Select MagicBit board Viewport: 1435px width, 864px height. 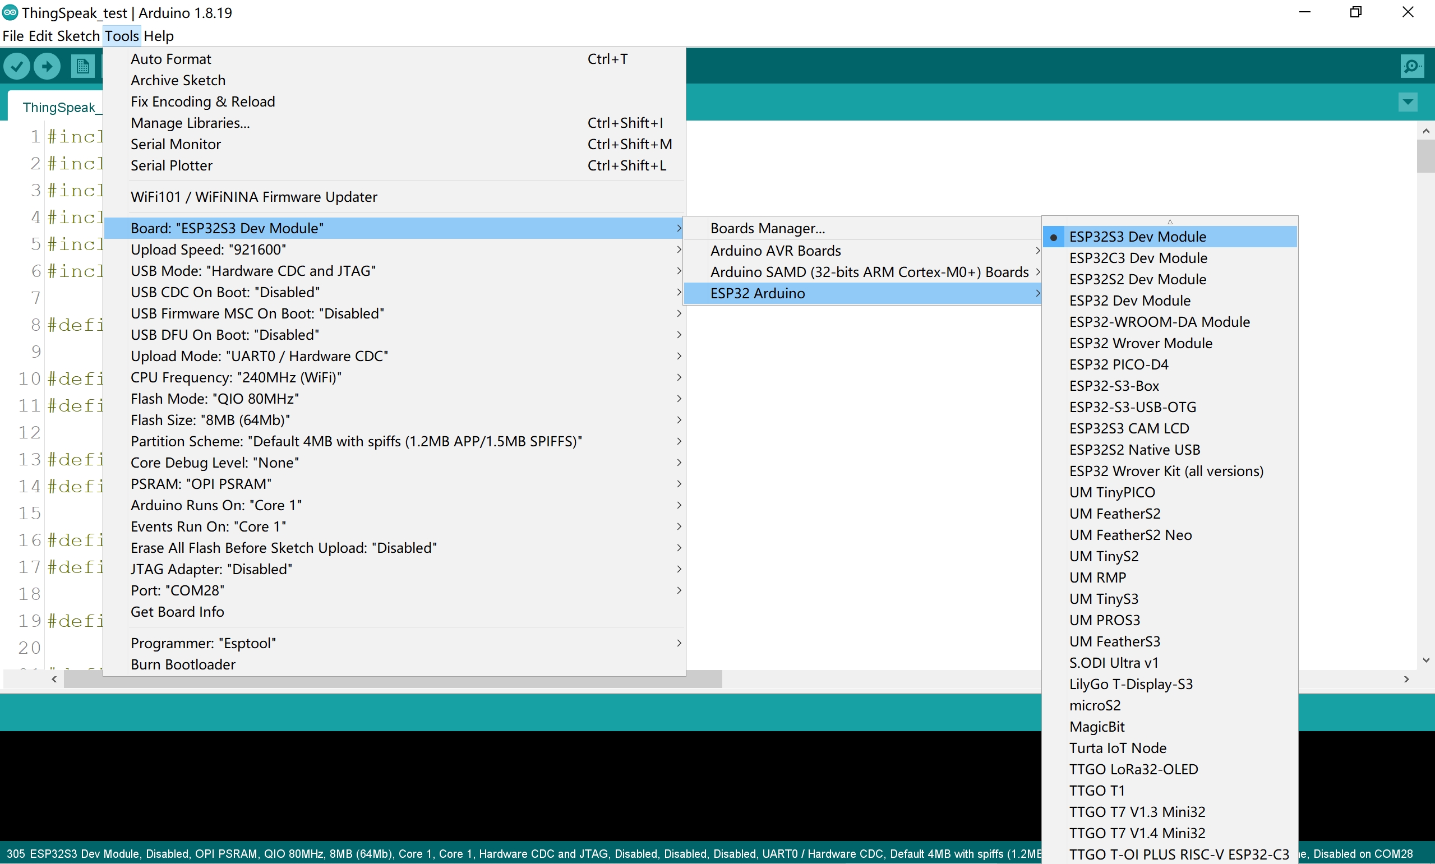(1170, 727)
